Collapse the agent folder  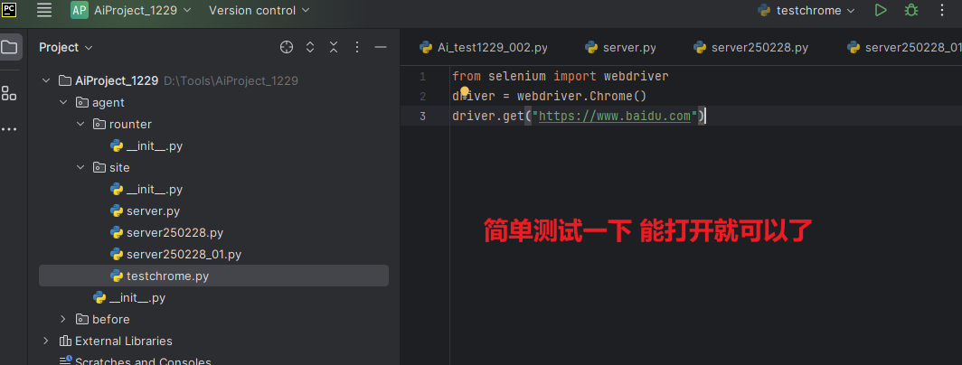point(63,102)
